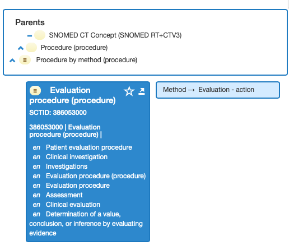Click SCTID: 386053000 text
The height and width of the screenshot is (245, 289).
pos(58,113)
